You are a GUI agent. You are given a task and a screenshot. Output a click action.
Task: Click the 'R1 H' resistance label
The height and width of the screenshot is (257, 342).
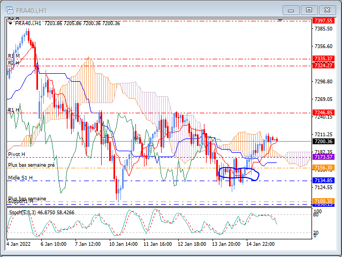click(x=13, y=110)
